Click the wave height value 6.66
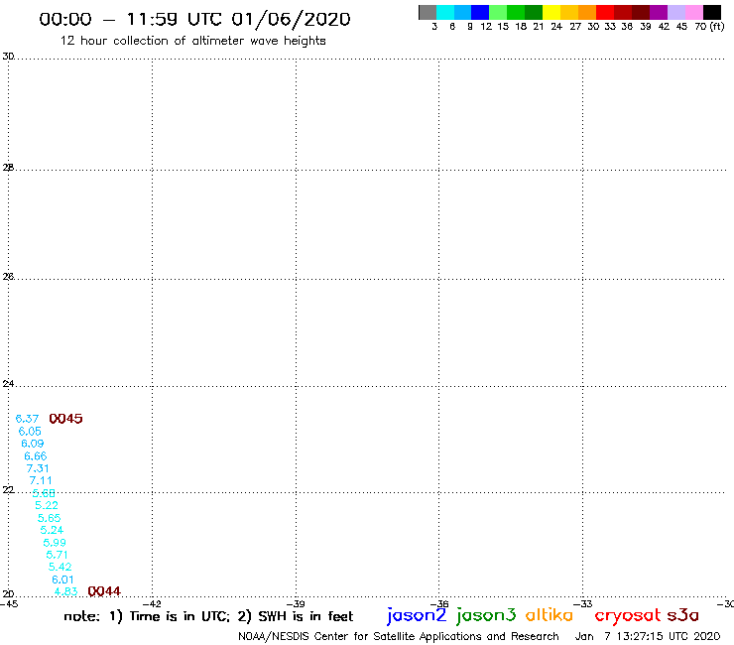 click(x=36, y=456)
